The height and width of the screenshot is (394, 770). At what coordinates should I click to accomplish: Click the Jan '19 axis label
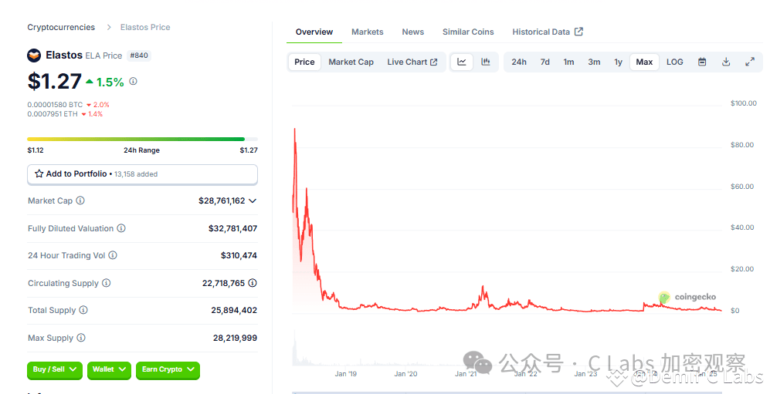click(x=346, y=374)
